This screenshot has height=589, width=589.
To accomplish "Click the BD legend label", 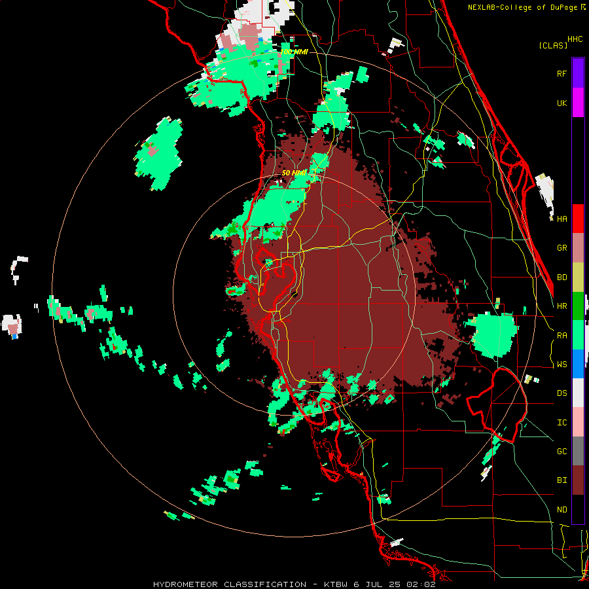I will (x=562, y=277).
